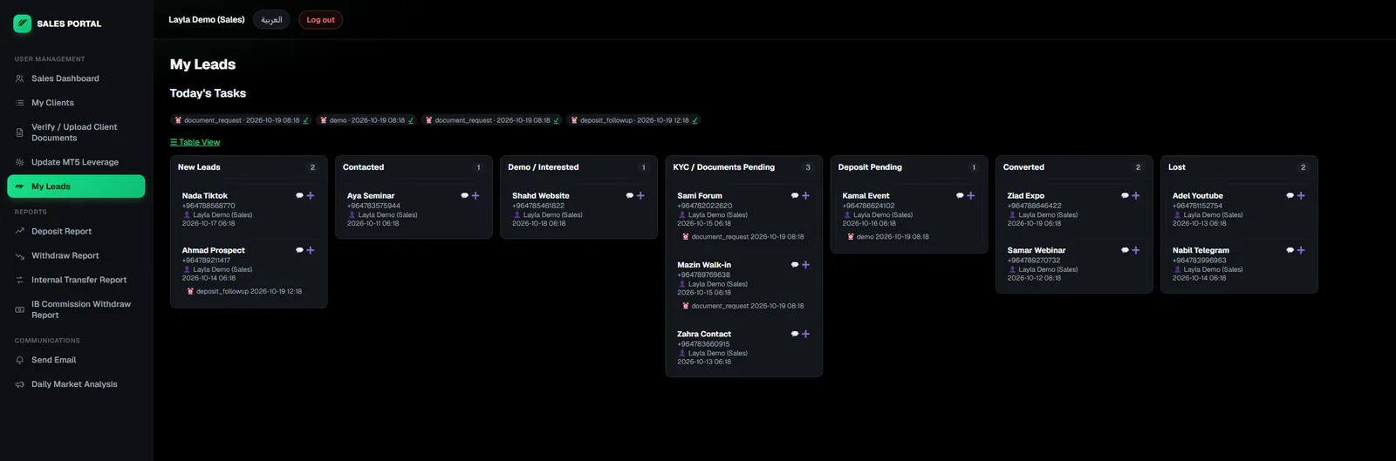Mark the demo task chip as done
This screenshot has width=1396, height=461.
click(x=411, y=120)
